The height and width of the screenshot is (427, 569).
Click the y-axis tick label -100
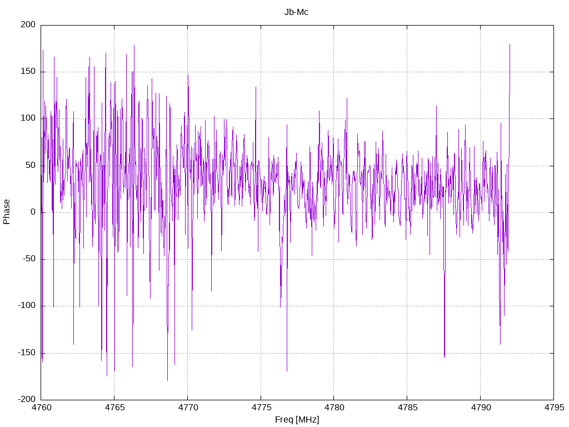(27, 305)
